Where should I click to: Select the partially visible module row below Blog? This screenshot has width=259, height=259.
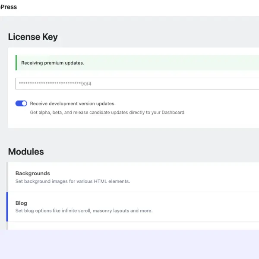pos(129,226)
